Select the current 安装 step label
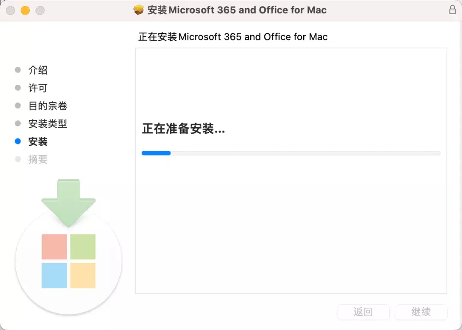Screen dimensions: 462x330 38,141
